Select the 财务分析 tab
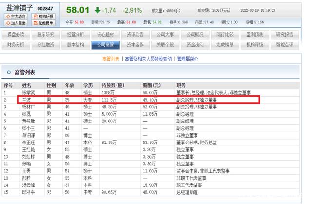This screenshot has height=204, width=312. (16, 45)
